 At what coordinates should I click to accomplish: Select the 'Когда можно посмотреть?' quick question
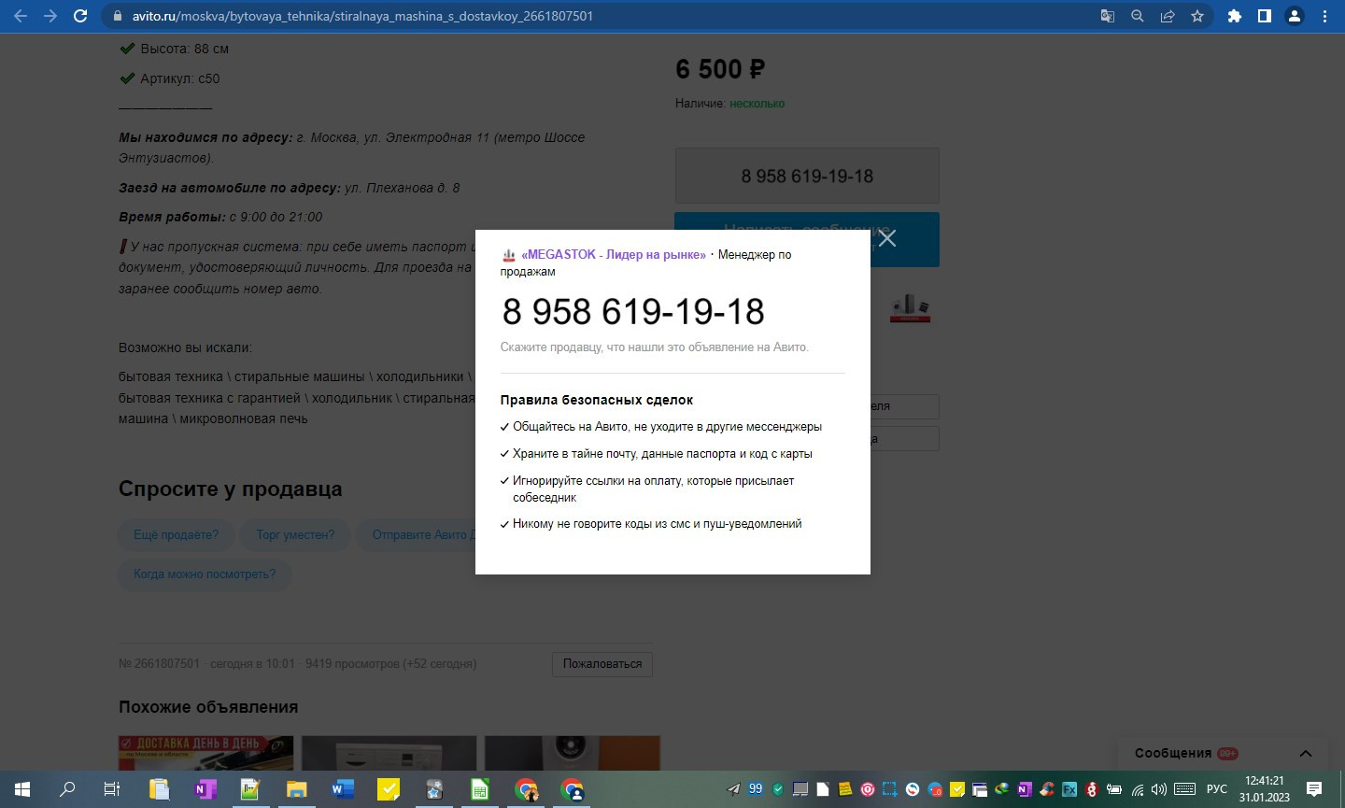pos(205,574)
